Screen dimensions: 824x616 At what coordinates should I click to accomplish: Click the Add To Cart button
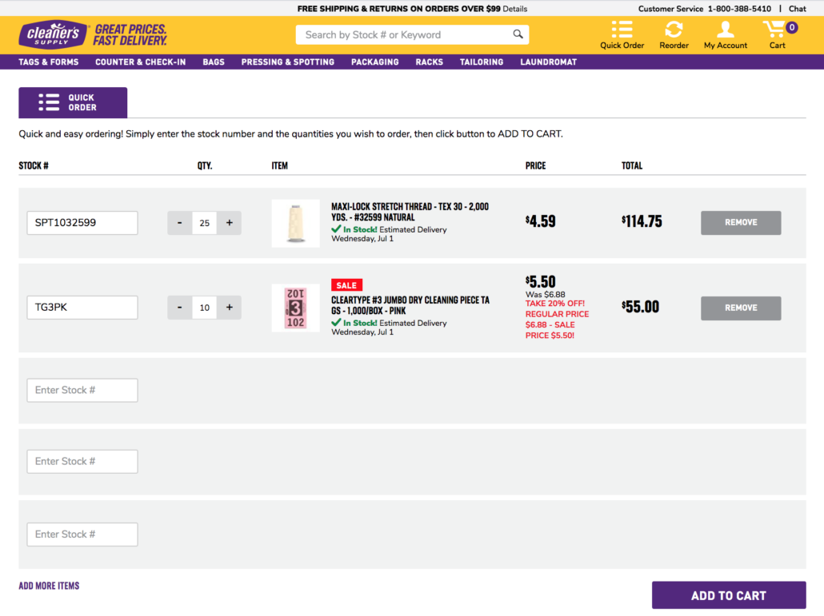tap(729, 595)
